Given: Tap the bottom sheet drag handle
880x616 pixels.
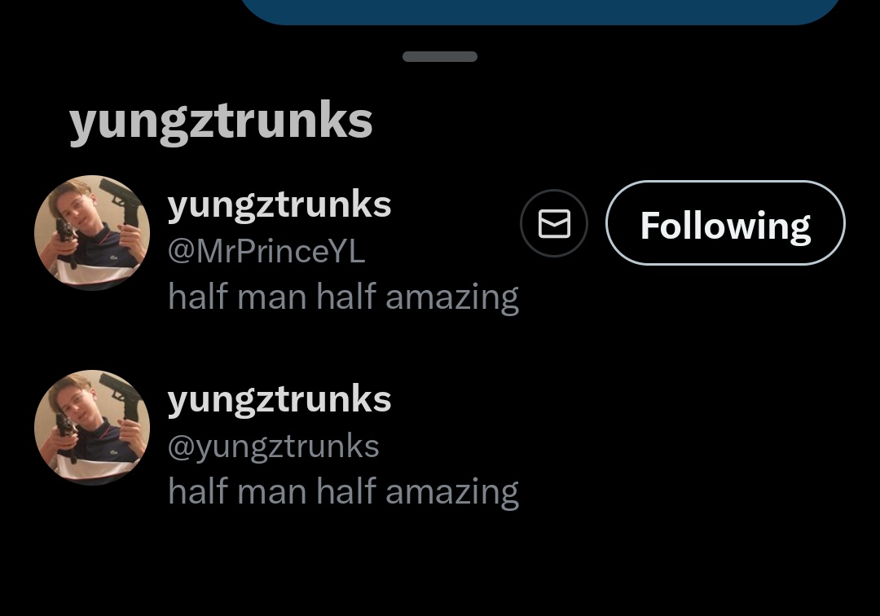Looking at the screenshot, I should 440,57.
